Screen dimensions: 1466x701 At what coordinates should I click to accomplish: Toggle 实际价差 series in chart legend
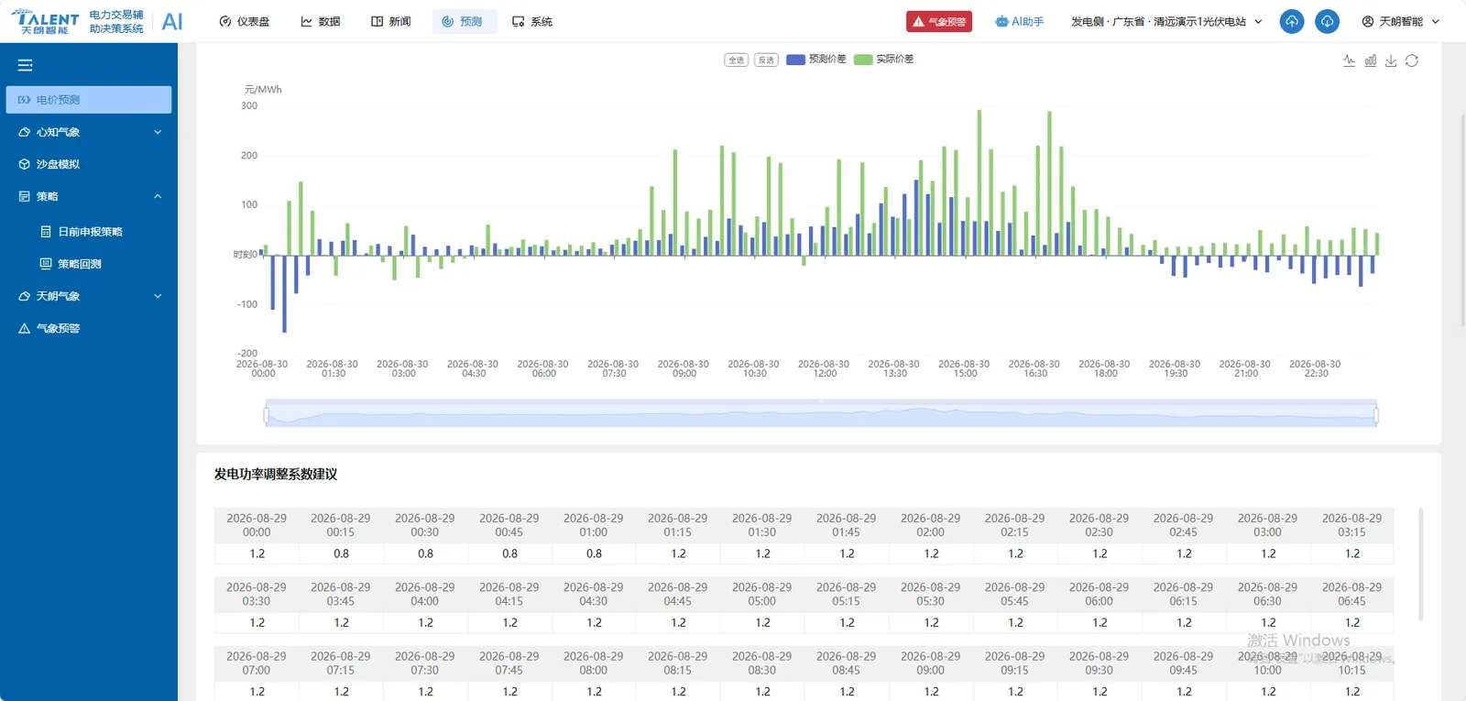(x=883, y=60)
